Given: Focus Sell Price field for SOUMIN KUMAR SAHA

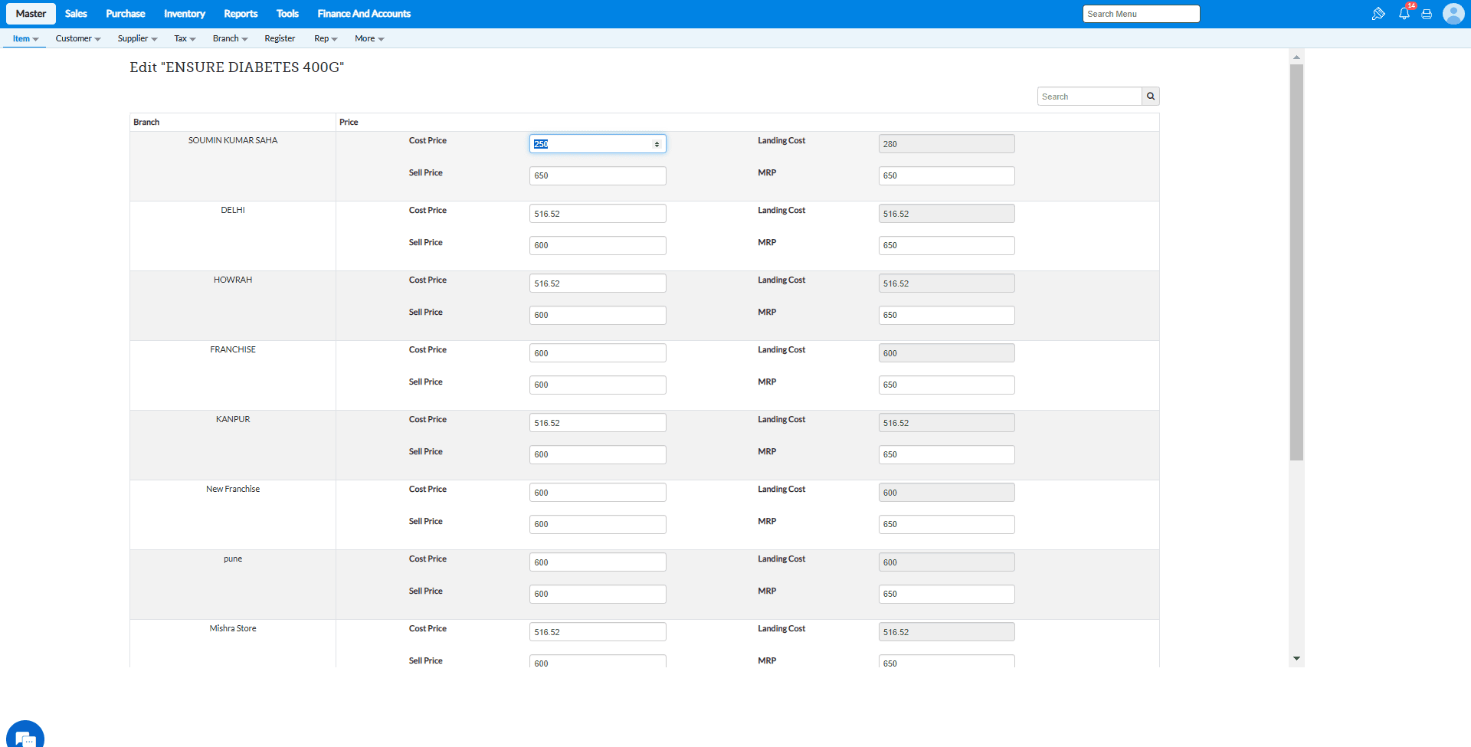Looking at the screenshot, I should pos(598,175).
